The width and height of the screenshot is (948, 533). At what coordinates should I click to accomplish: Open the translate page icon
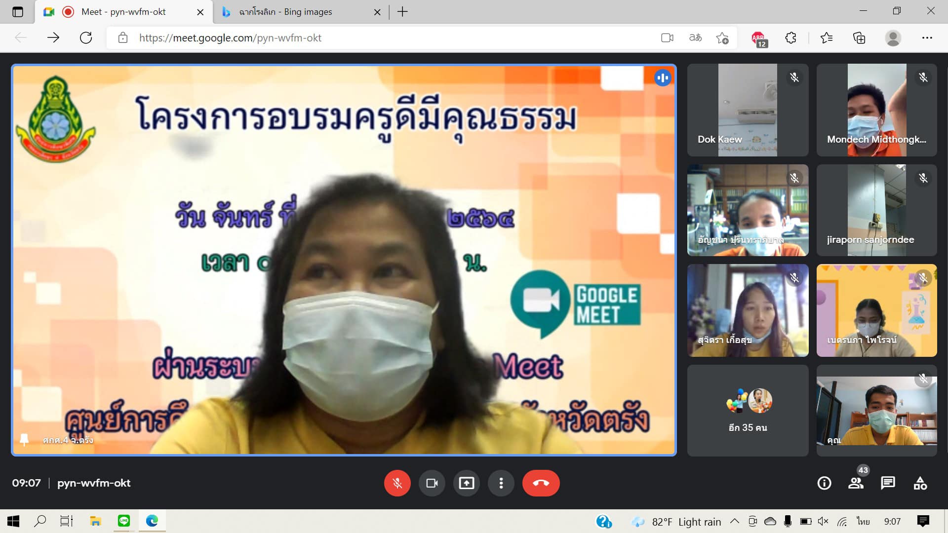click(695, 38)
